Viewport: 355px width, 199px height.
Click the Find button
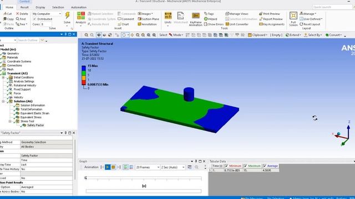pos(21,19)
